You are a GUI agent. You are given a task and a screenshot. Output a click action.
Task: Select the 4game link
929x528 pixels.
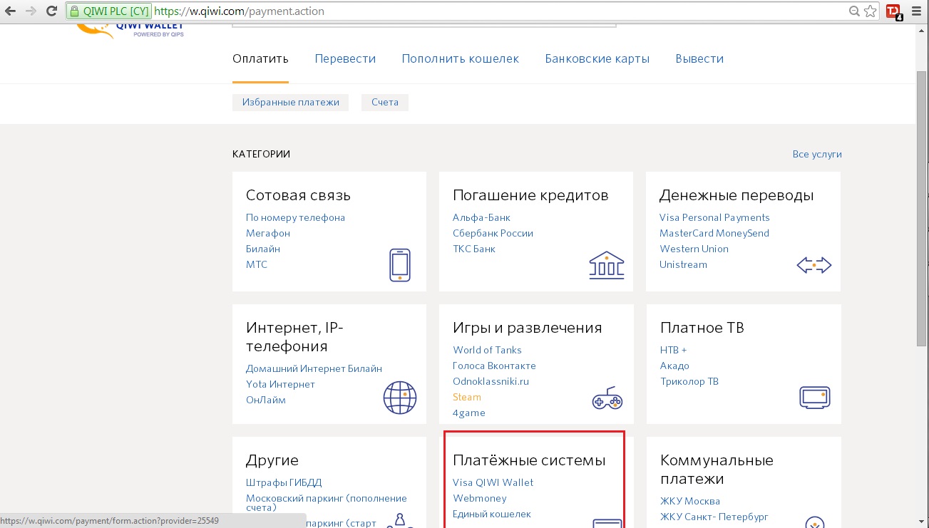pyautogui.click(x=469, y=413)
